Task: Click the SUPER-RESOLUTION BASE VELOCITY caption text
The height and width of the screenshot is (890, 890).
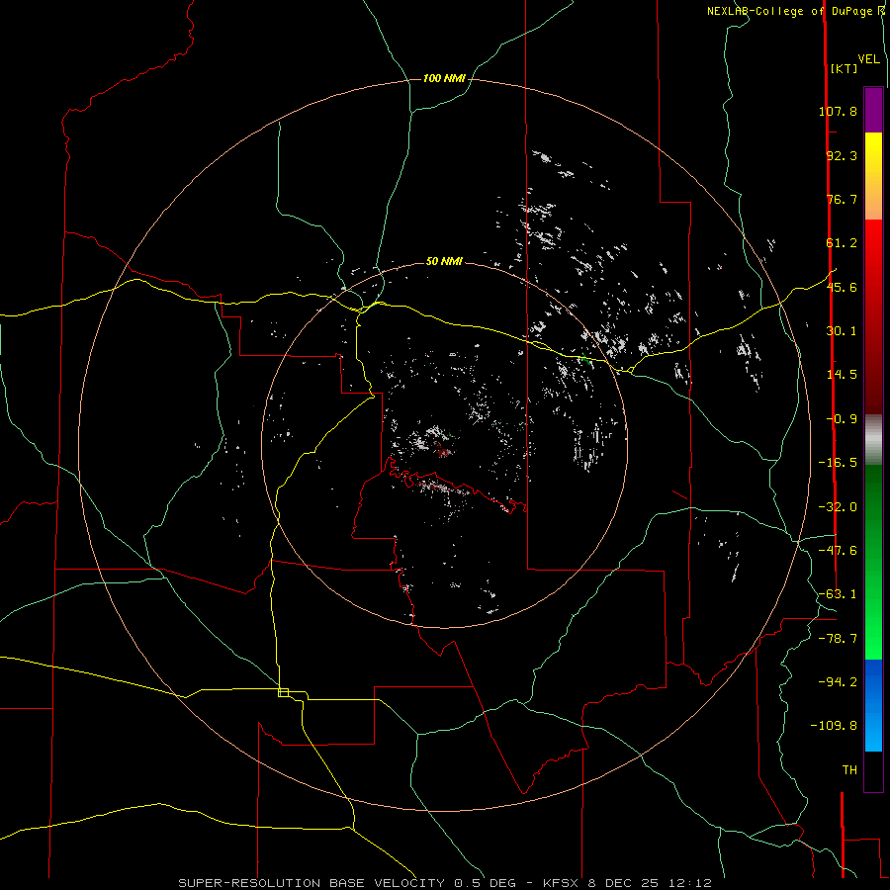Action: (311, 883)
